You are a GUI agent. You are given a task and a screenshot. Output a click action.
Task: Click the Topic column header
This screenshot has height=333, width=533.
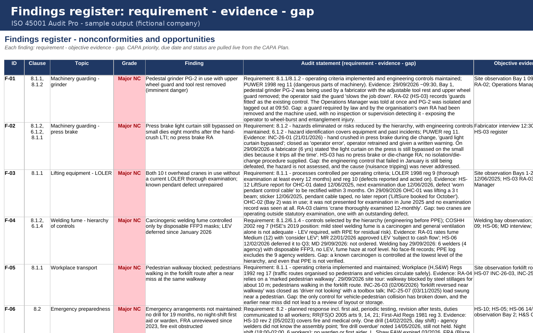point(82,67)
